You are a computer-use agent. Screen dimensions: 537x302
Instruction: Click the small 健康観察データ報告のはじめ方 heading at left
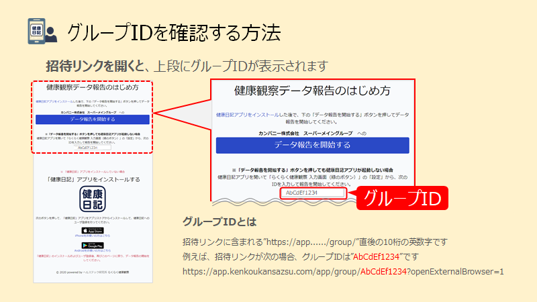point(93,88)
